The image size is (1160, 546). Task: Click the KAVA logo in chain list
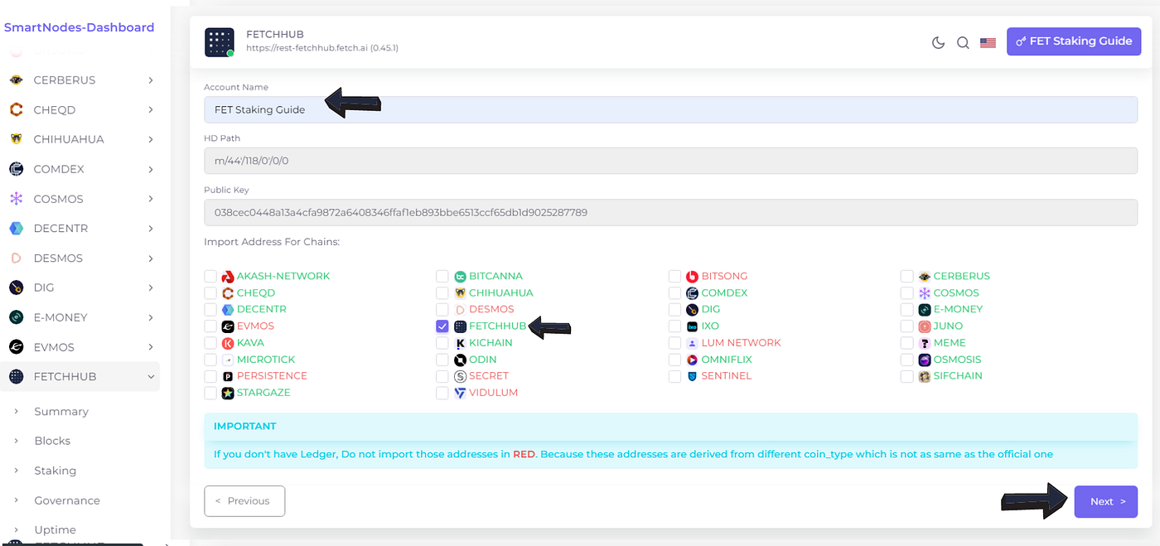coord(228,343)
